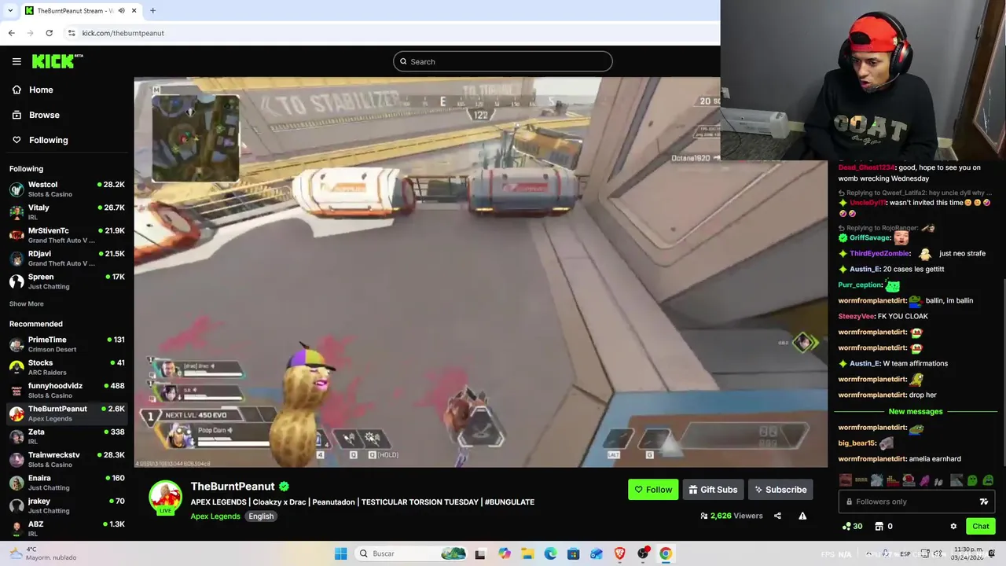Reload the page with the refresh icon
Viewport: 1006px width, 566px height.
click(x=49, y=33)
